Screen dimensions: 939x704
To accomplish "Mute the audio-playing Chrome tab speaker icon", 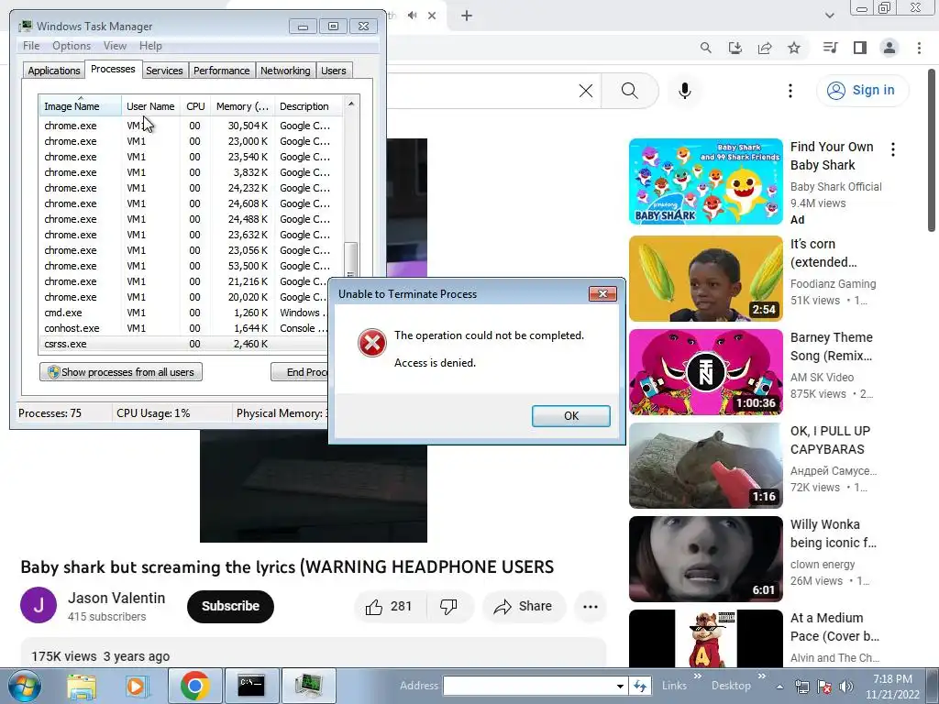I will (412, 16).
